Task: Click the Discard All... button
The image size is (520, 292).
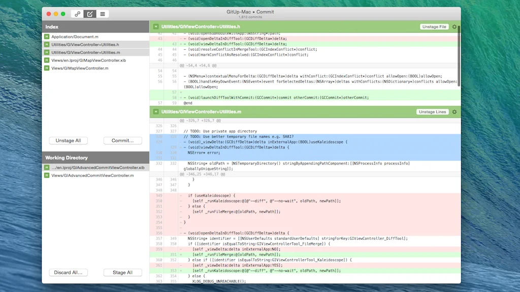Action: pos(68,272)
